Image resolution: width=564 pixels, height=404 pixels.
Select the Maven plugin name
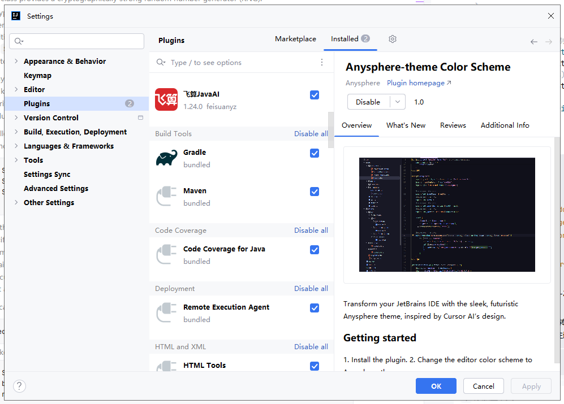tap(195, 191)
